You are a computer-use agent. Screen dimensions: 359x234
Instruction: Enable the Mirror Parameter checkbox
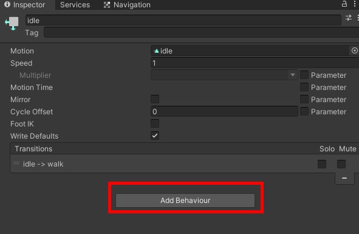coord(304,99)
